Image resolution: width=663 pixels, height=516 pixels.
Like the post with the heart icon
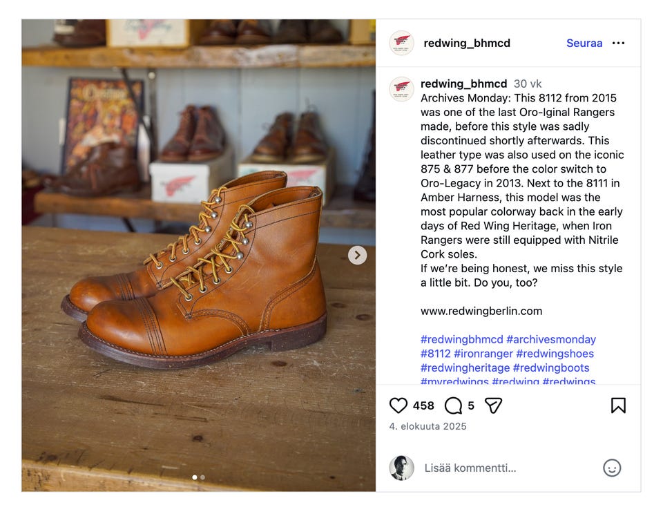point(398,405)
